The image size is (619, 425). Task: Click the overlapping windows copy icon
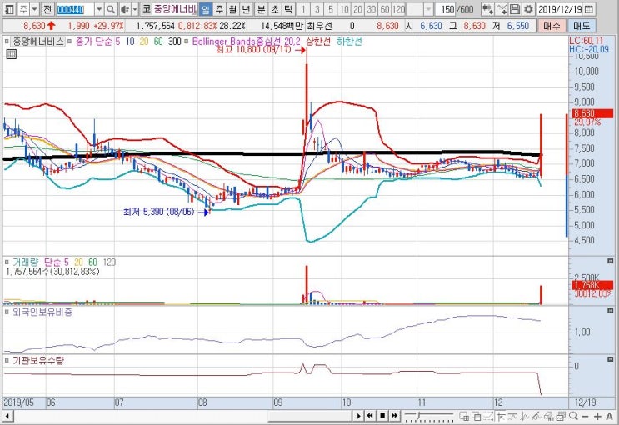[x=477, y=416]
